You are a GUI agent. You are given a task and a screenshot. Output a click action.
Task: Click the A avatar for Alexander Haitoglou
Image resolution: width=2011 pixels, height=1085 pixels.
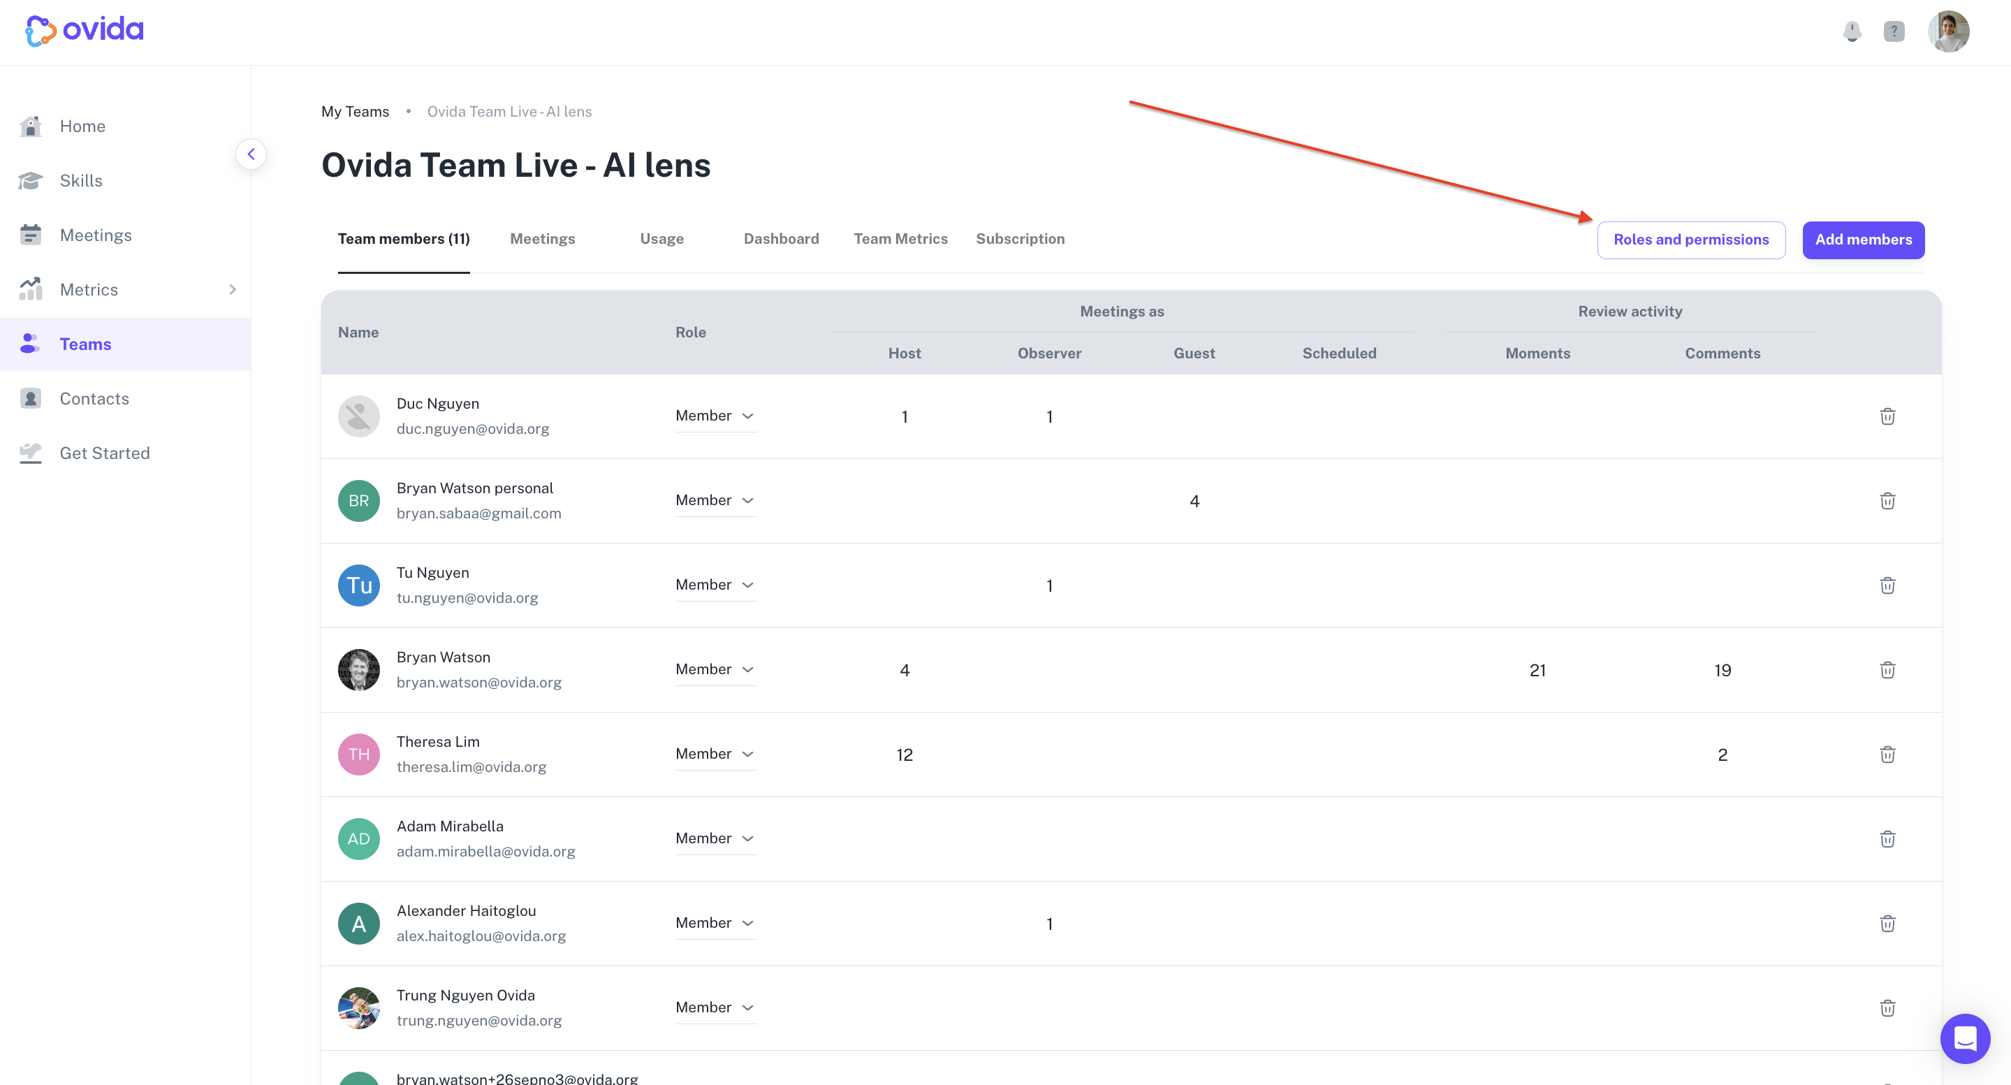click(x=359, y=924)
